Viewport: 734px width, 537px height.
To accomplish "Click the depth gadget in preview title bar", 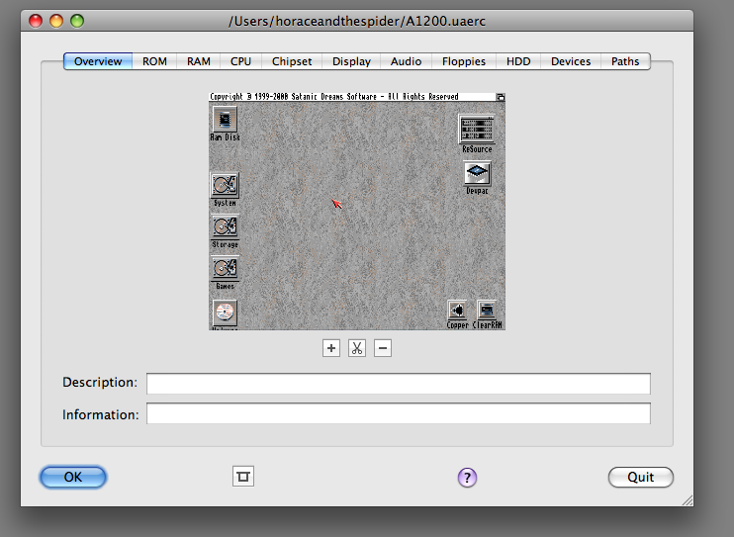I will click(501, 97).
